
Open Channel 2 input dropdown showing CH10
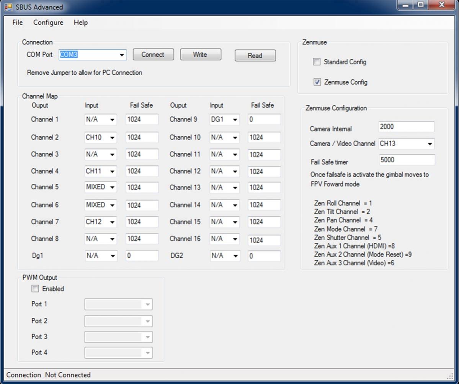pos(112,137)
